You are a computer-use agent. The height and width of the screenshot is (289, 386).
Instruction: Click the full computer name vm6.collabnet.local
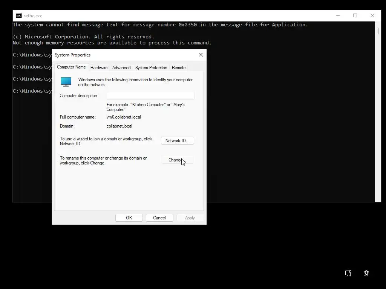(x=124, y=117)
